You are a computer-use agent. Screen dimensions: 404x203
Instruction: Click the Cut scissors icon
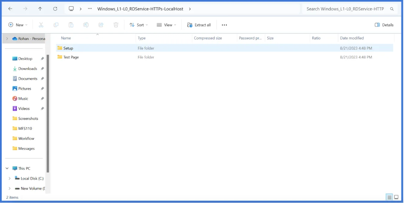[41, 25]
